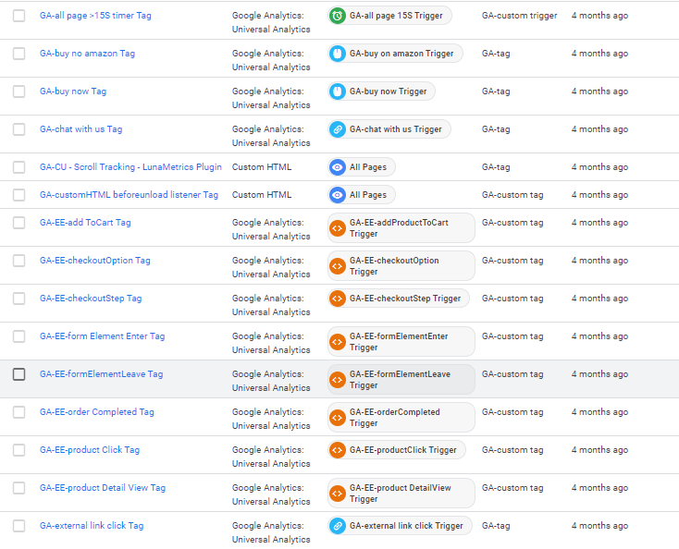This screenshot has width=679, height=549.
Task: Select checkbox for GA-chat with us Tag
Action: coord(19,129)
